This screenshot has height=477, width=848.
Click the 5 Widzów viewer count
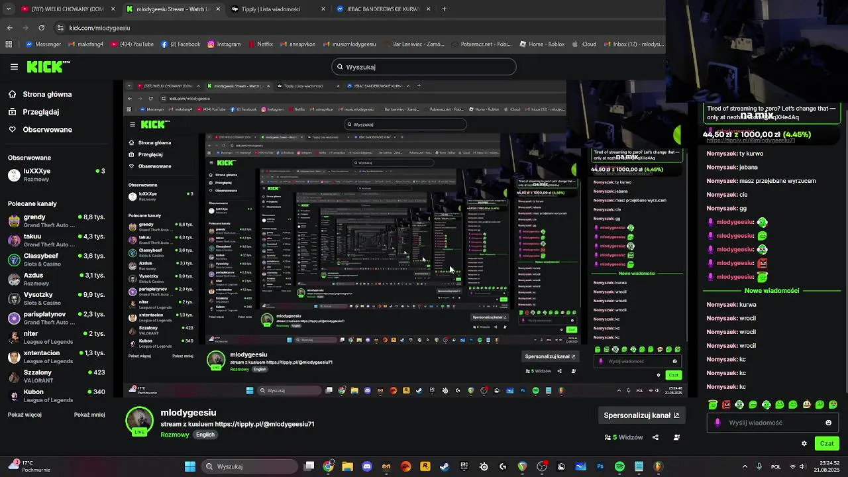[x=623, y=437]
